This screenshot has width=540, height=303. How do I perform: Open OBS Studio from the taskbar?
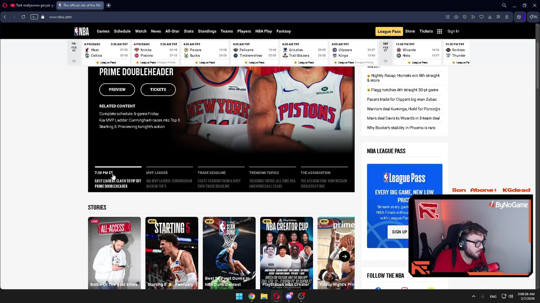click(301, 296)
